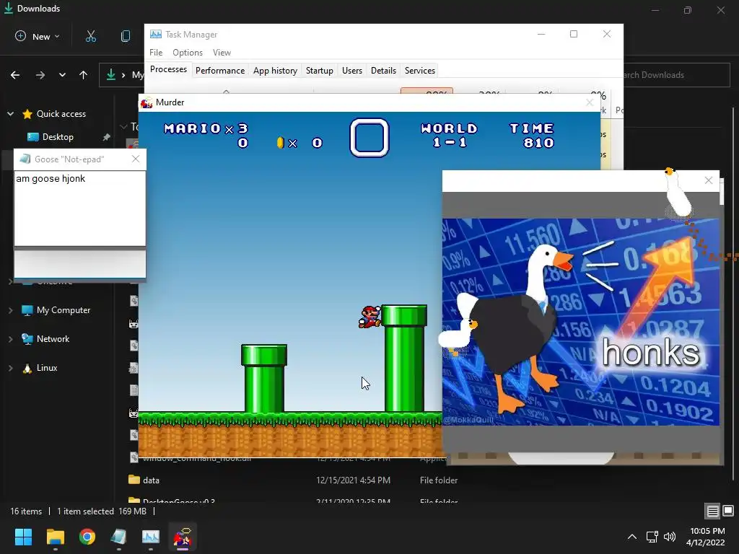This screenshot has height=554, width=739.
Task: Open recent locations chevron in File Explorer
Action: coord(62,75)
